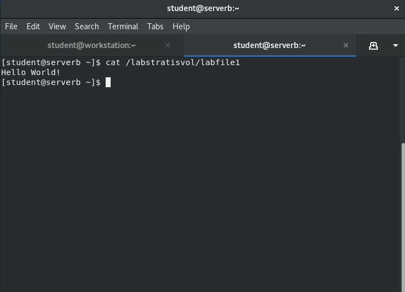Click the cursor at the last shell prompt
Image resolution: width=405 pixels, height=292 pixels.
(x=108, y=82)
